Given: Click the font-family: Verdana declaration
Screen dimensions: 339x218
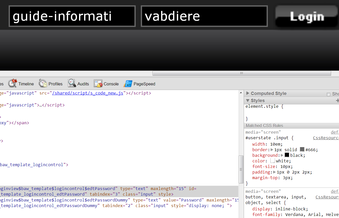Looking at the screenshot, I should [x=296, y=214].
